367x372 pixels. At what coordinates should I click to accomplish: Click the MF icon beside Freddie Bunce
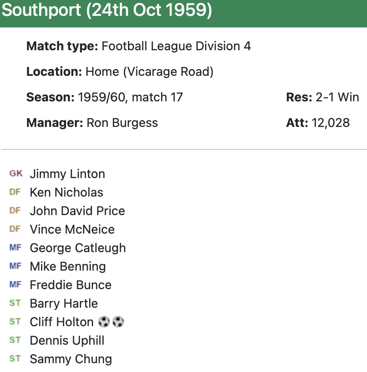15,285
